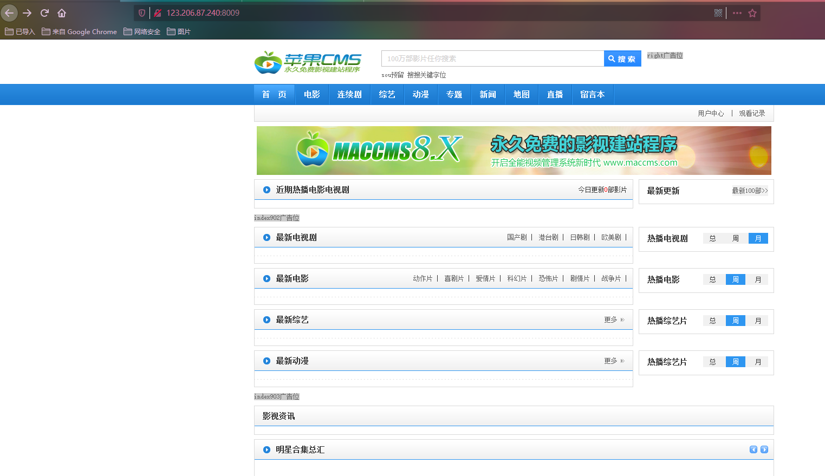Select 月 tab for 热播电影

758,279
